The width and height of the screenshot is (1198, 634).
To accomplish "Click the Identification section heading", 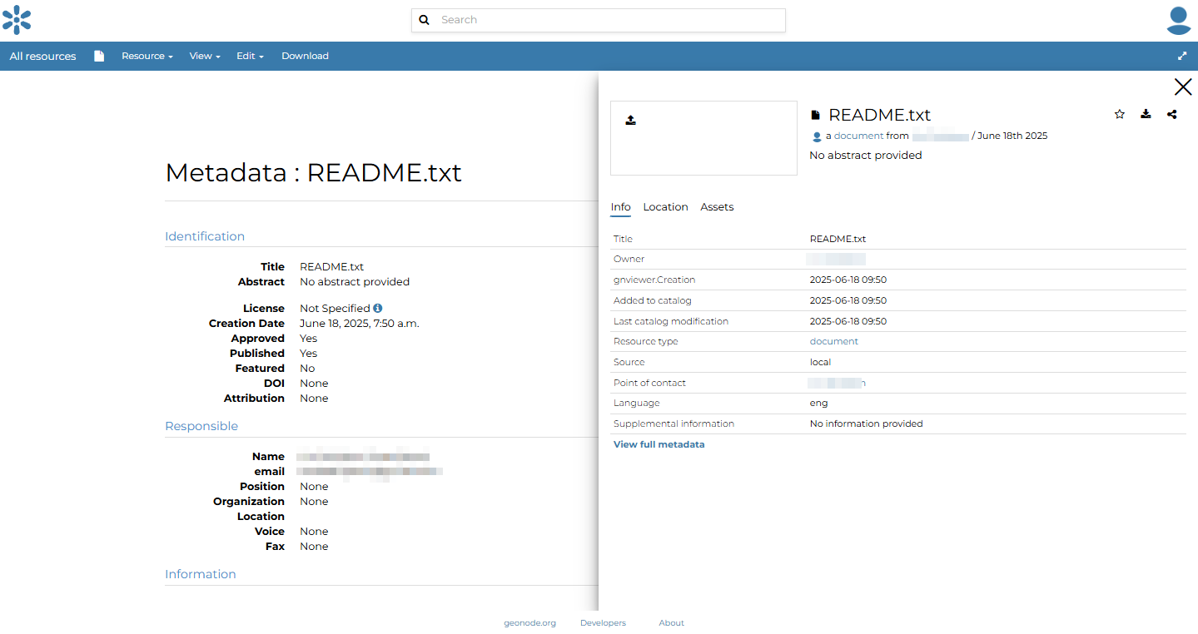I will pyautogui.click(x=205, y=237).
